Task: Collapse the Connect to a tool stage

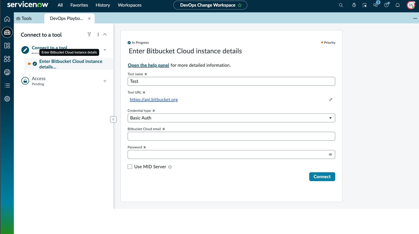Action: [x=105, y=50]
